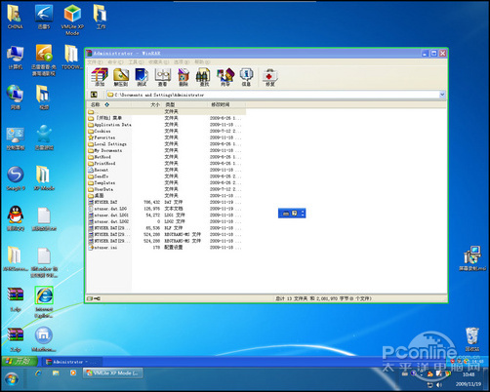Click the up-one-level button beside address bar
This screenshot has width=490, height=392.
coord(94,95)
